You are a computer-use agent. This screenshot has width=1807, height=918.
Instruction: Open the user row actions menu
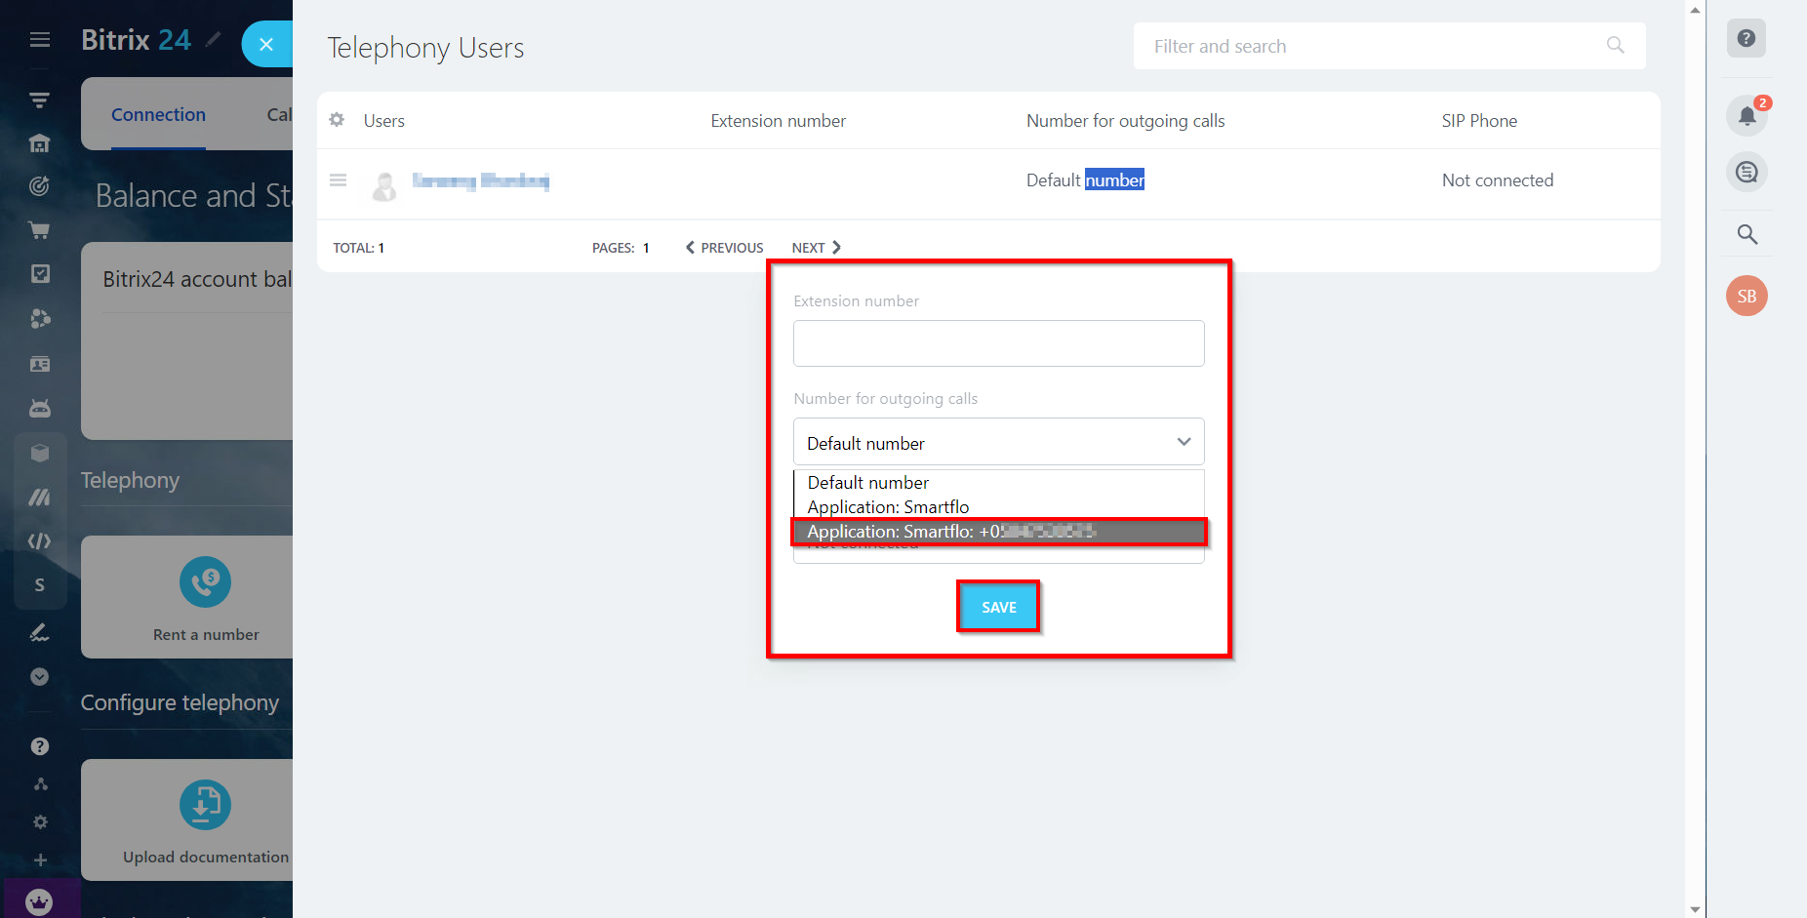tap(338, 180)
